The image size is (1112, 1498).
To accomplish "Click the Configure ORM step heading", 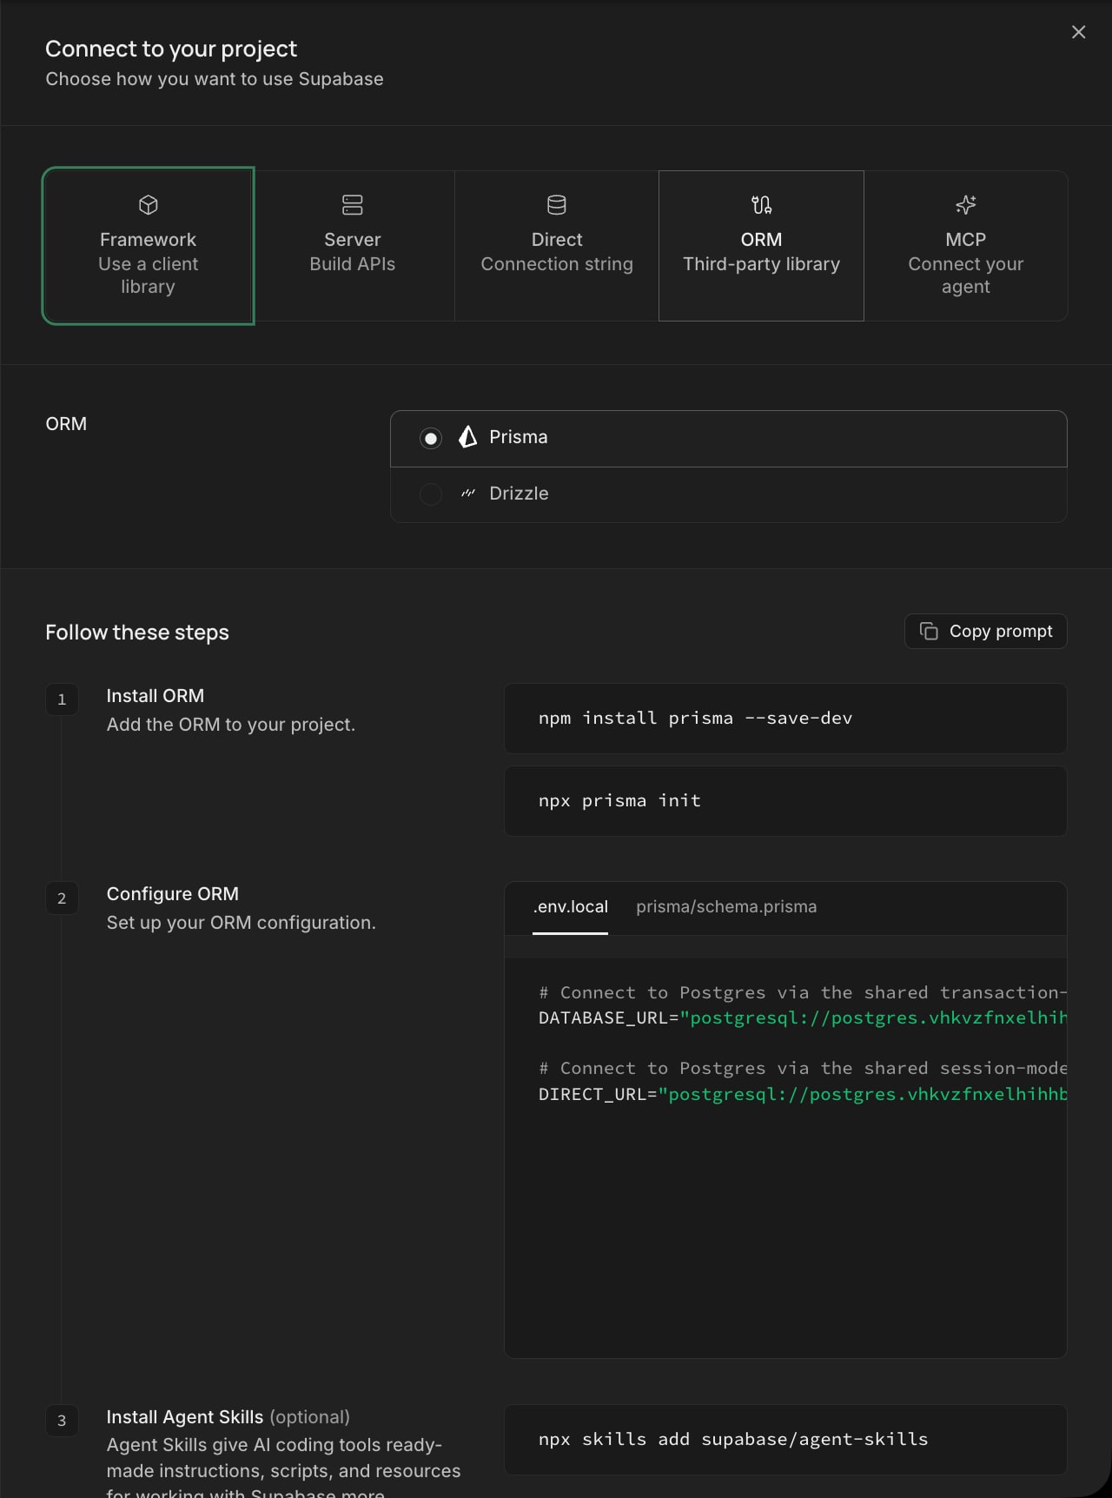I will coord(173,894).
